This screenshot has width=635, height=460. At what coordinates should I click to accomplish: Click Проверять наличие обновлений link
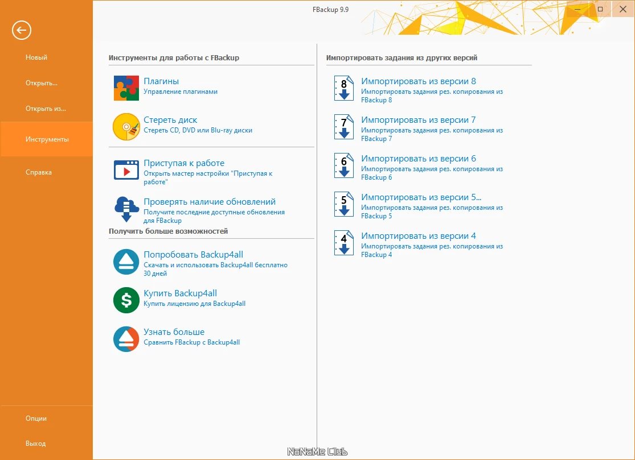point(210,202)
